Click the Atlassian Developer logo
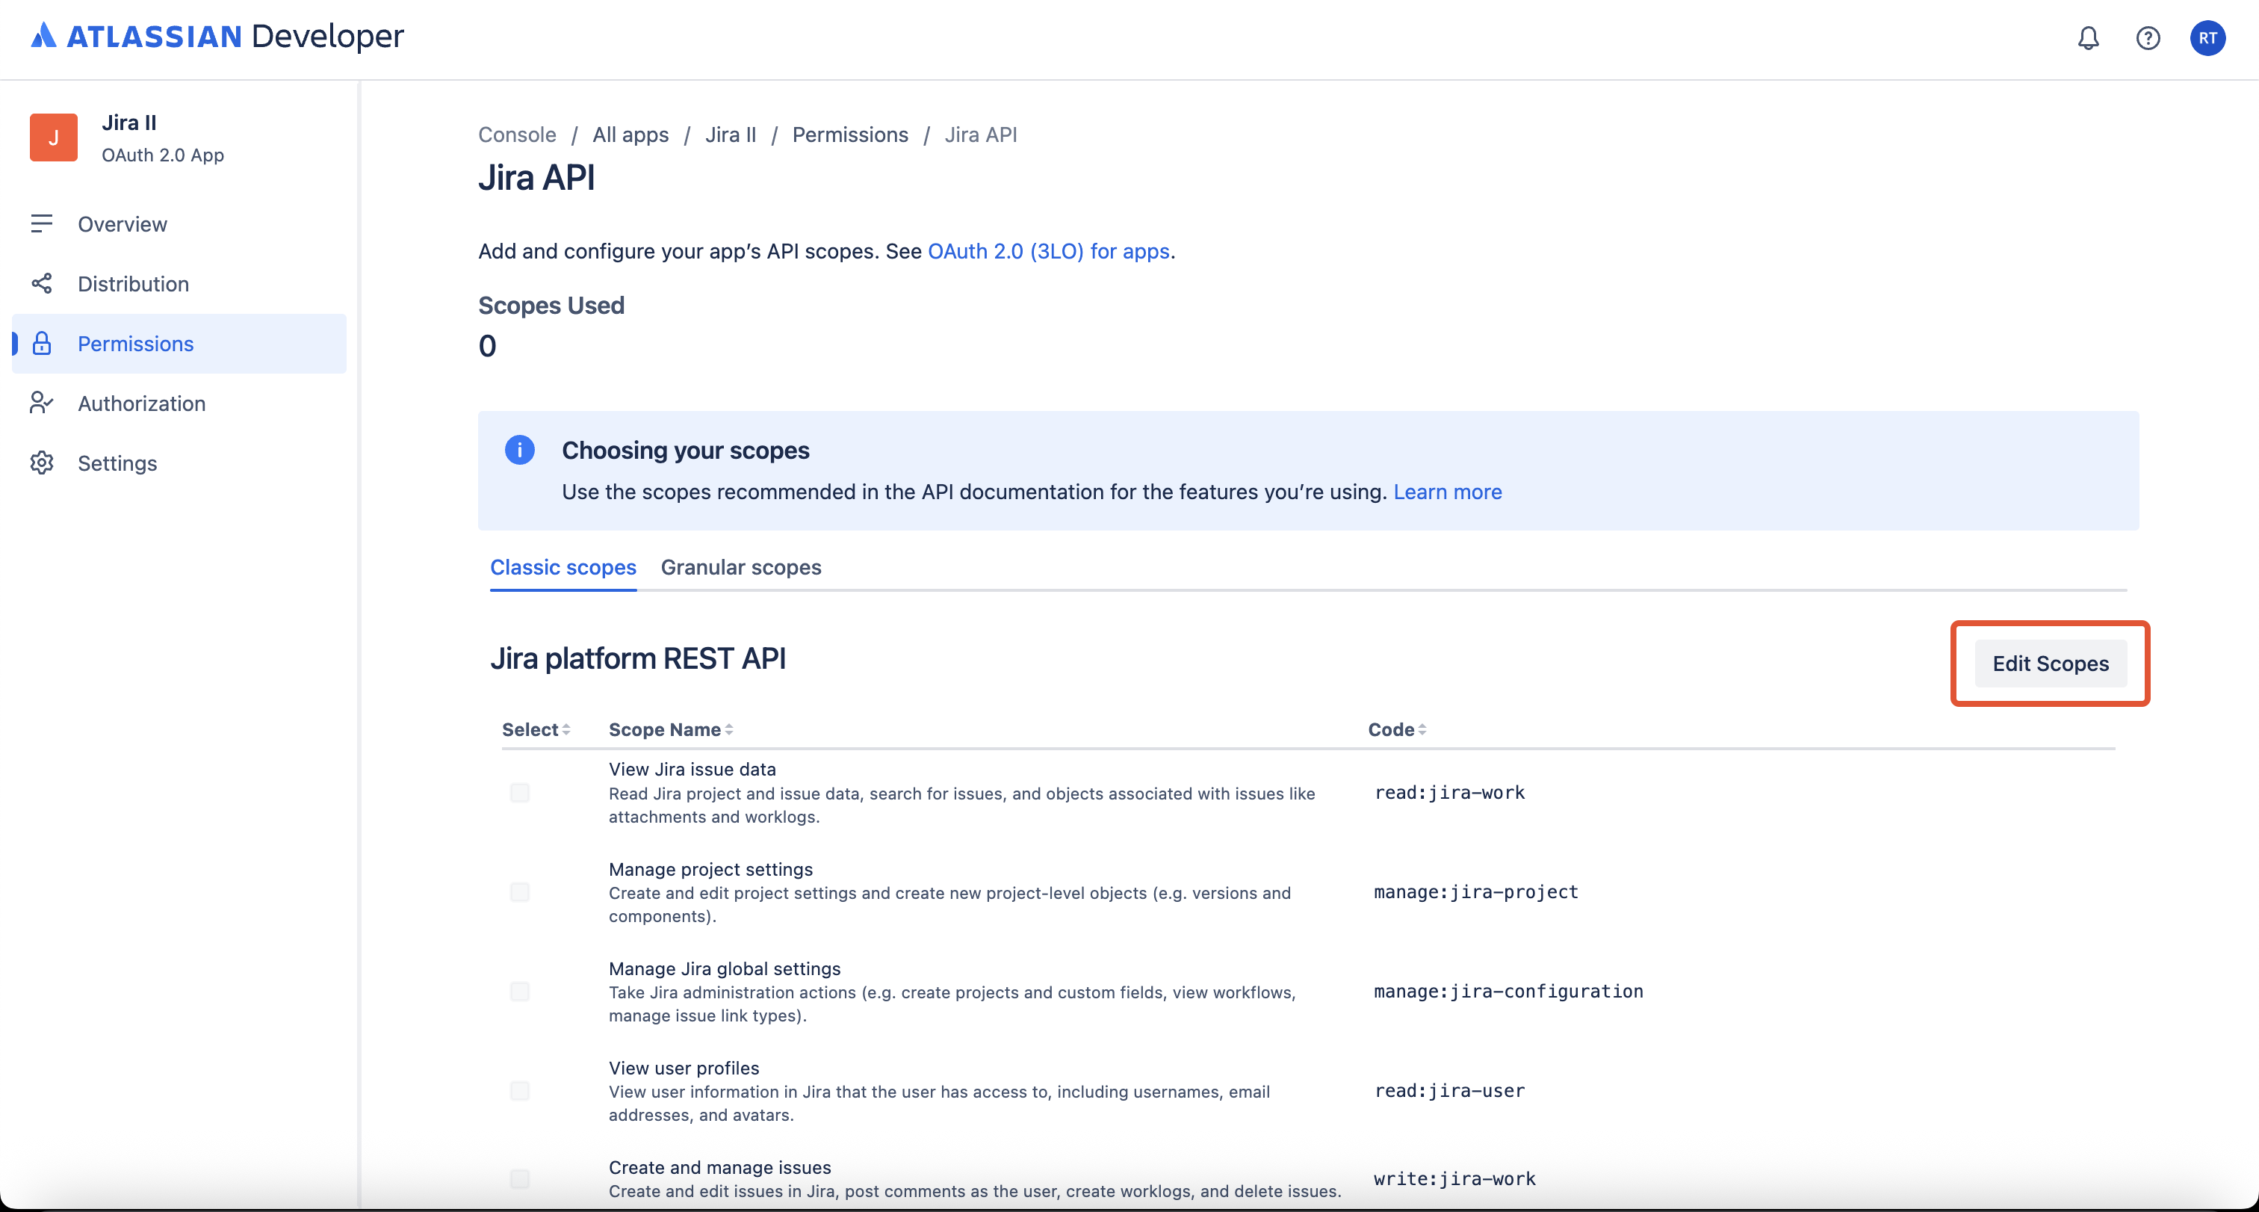Viewport: 2259px width, 1212px height. pos(217,36)
